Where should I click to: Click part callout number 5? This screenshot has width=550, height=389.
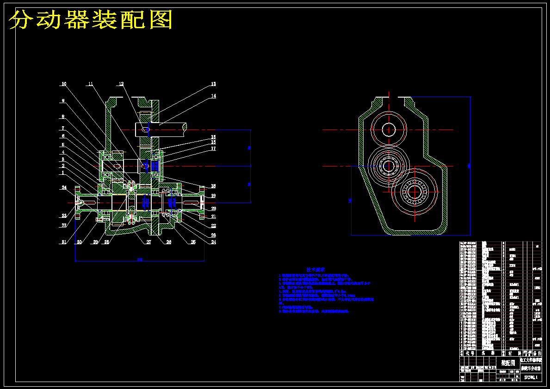63,144
